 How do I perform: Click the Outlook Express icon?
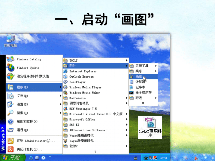pos(65,77)
